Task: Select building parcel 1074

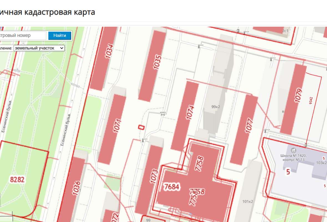Action: [x=185, y=116]
